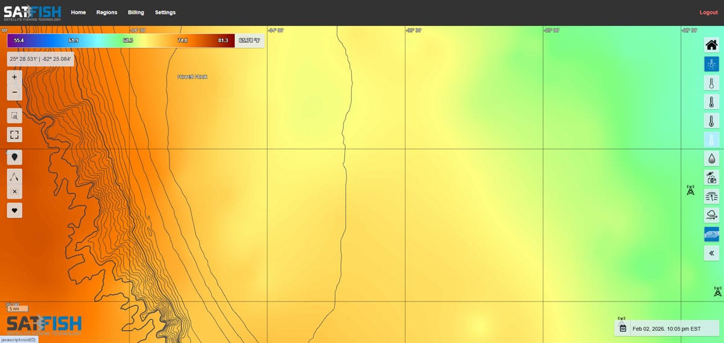Enable the satellite camera imagery layer
Screen dimensions: 724x343
(711, 177)
